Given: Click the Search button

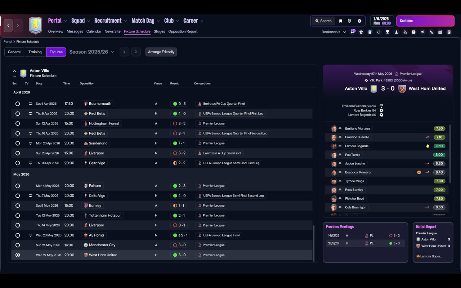Looking at the screenshot, I should pyautogui.click(x=323, y=21).
